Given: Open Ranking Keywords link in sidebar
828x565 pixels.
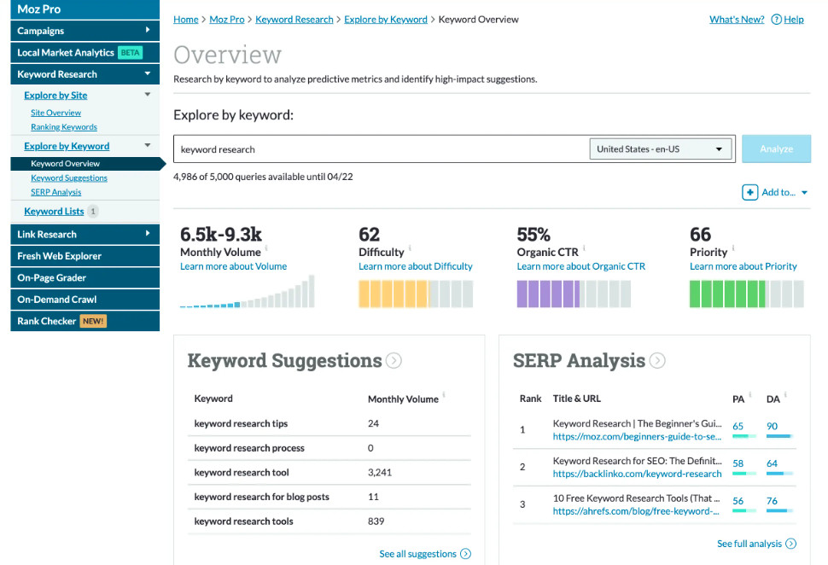Looking at the screenshot, I should (64, 126).
